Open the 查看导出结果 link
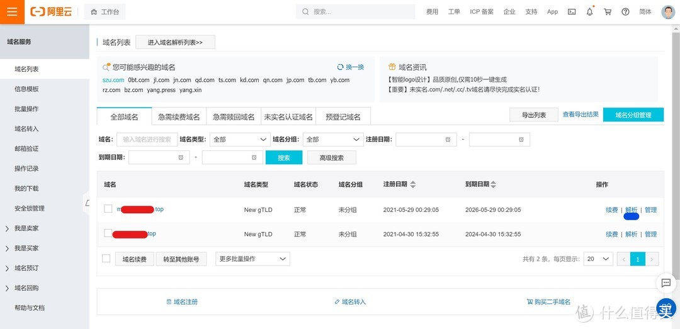The width and height of the screenshot is (680, 329). [x=581, y=114]
